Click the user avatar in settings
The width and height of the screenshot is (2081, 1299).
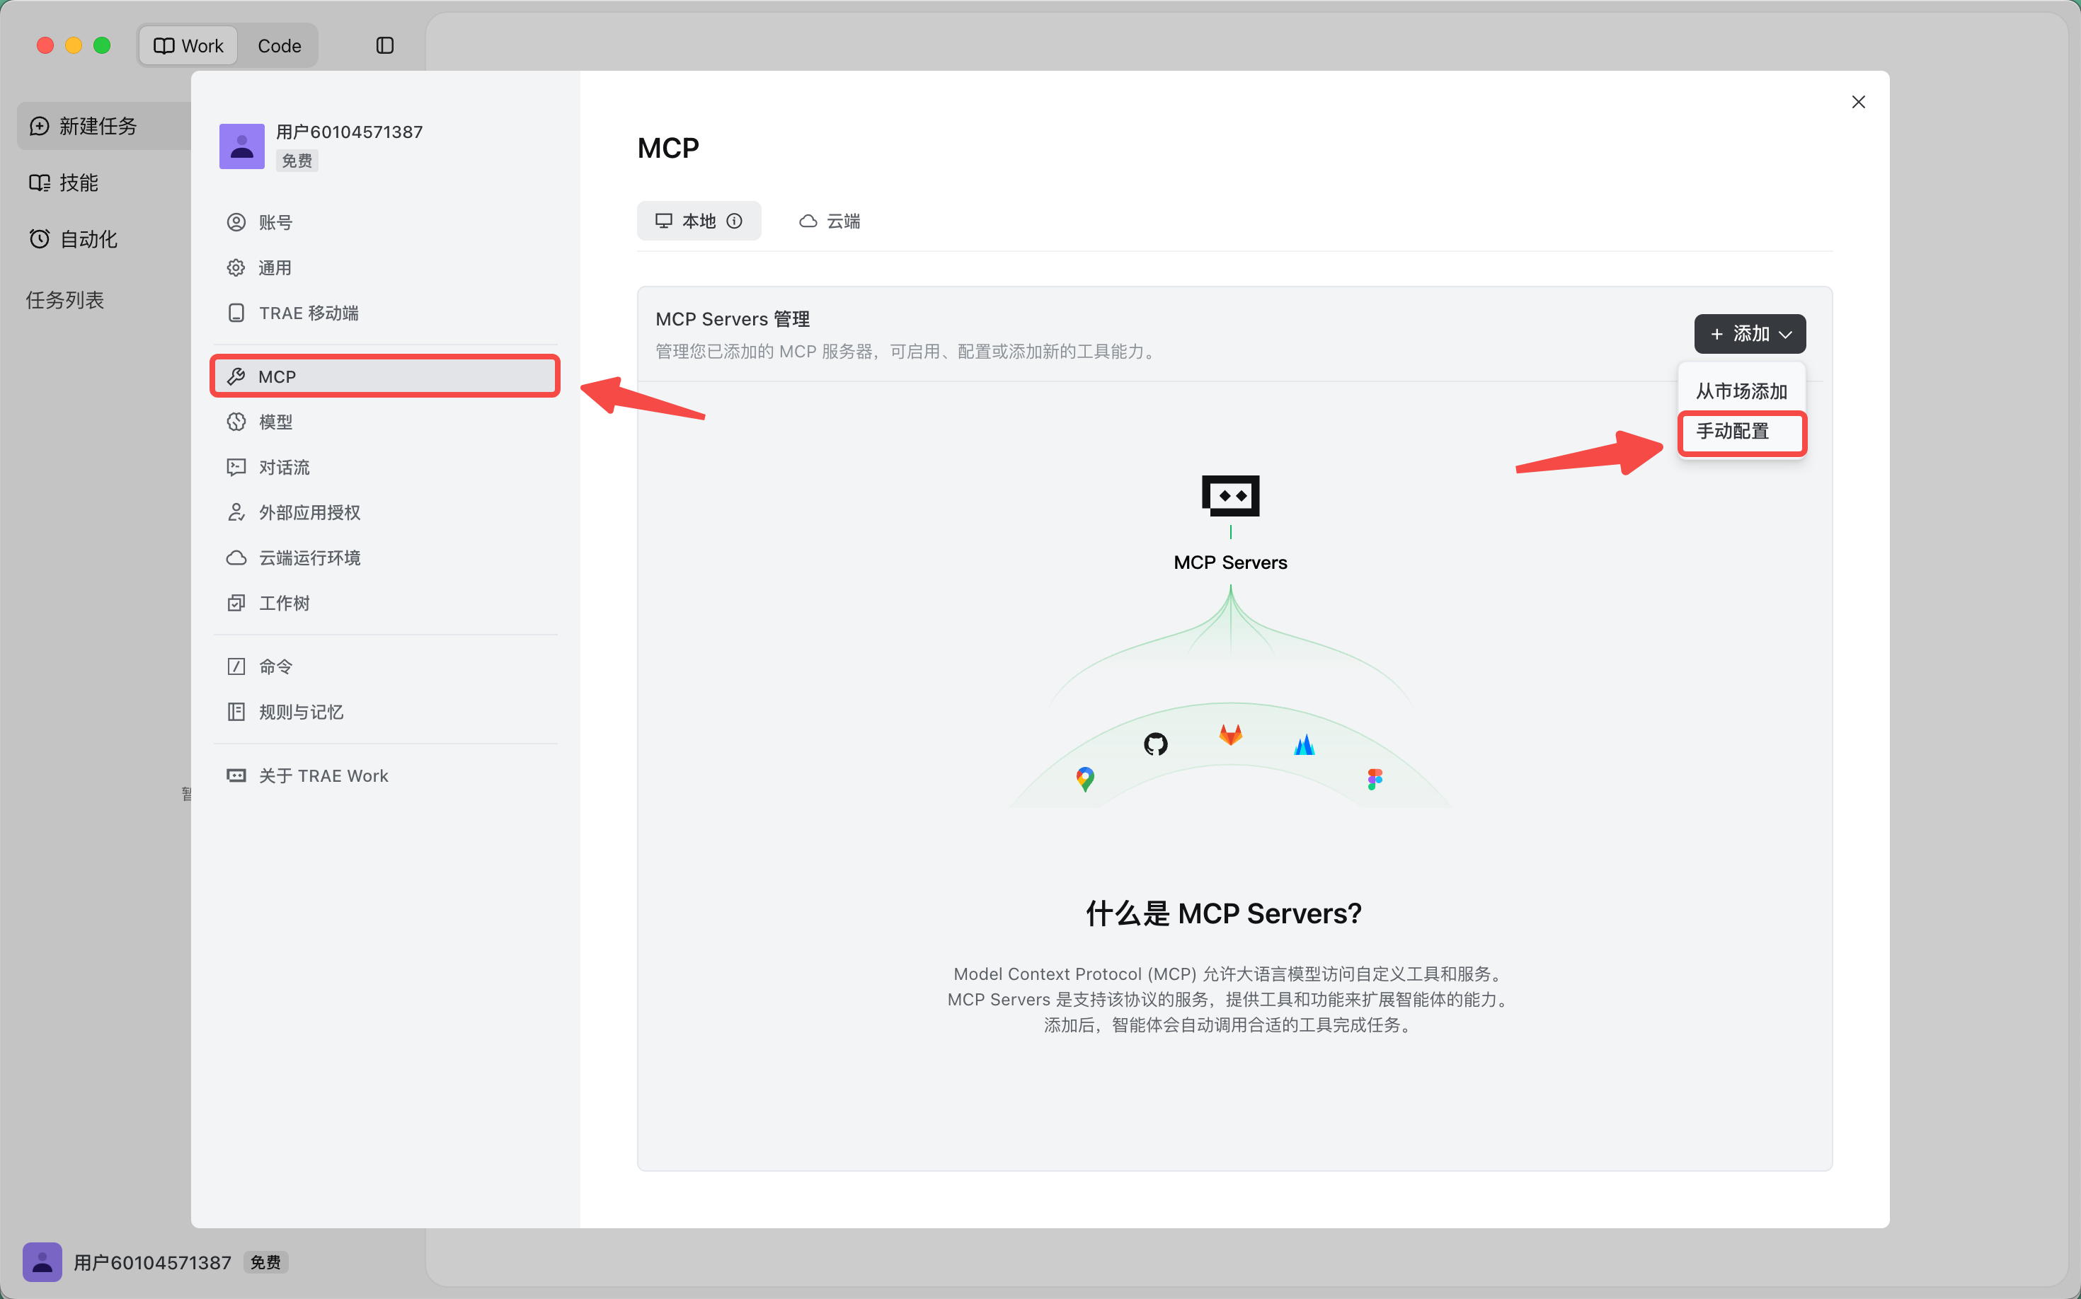(x=242, y=146)
